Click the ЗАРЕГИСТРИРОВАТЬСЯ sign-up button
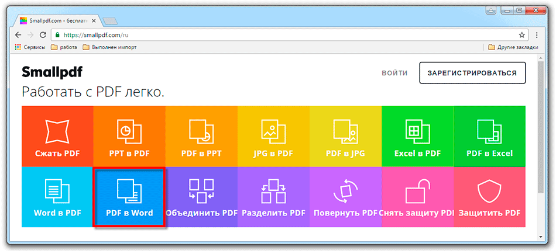 tap(472, 73)
